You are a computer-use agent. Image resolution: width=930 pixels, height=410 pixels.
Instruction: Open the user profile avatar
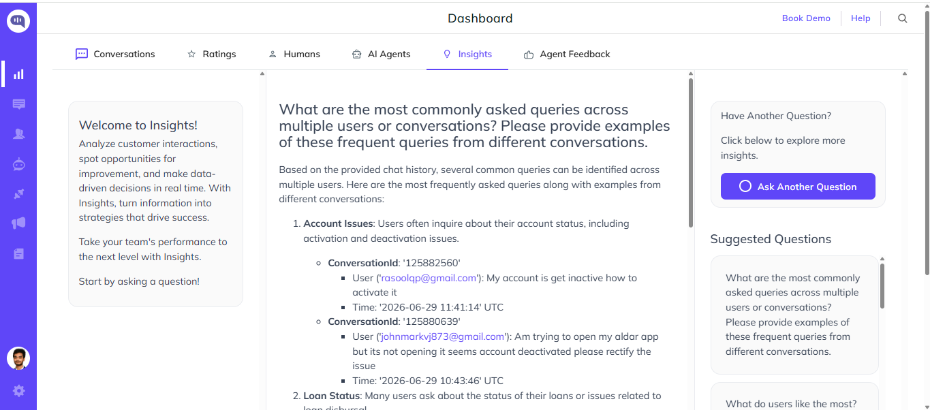18,358
